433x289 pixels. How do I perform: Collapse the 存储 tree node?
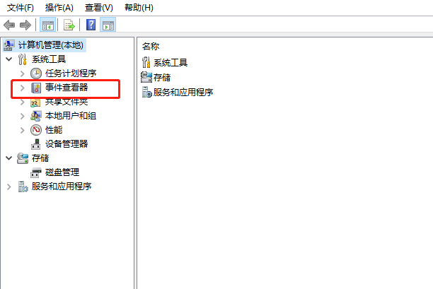click(x=9, y=158)
